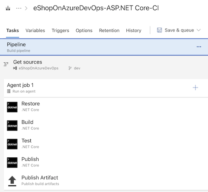Select the Publish .NET Core task

(106, 162)
